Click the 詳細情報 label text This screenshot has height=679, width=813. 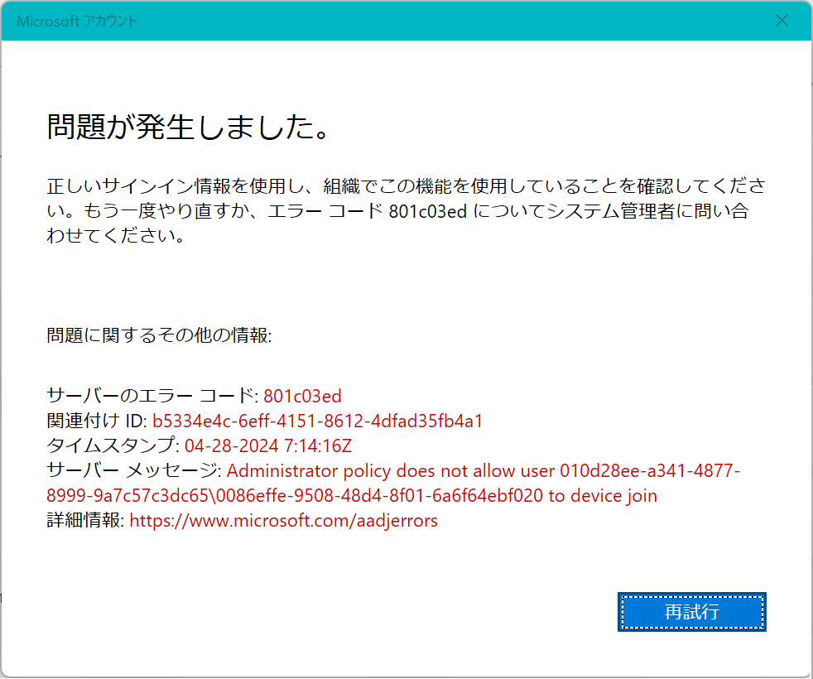pos(79,520)
